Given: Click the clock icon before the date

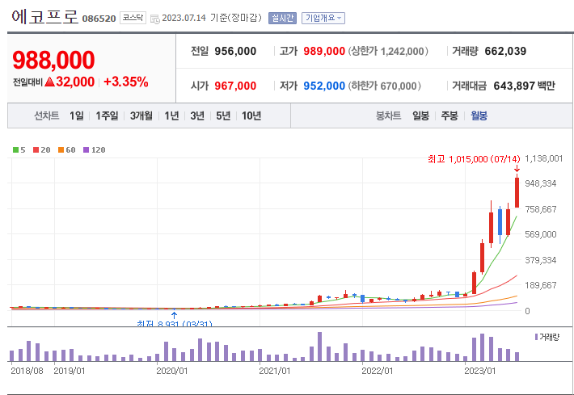Looking at the screenshot, I should [155, 19].
